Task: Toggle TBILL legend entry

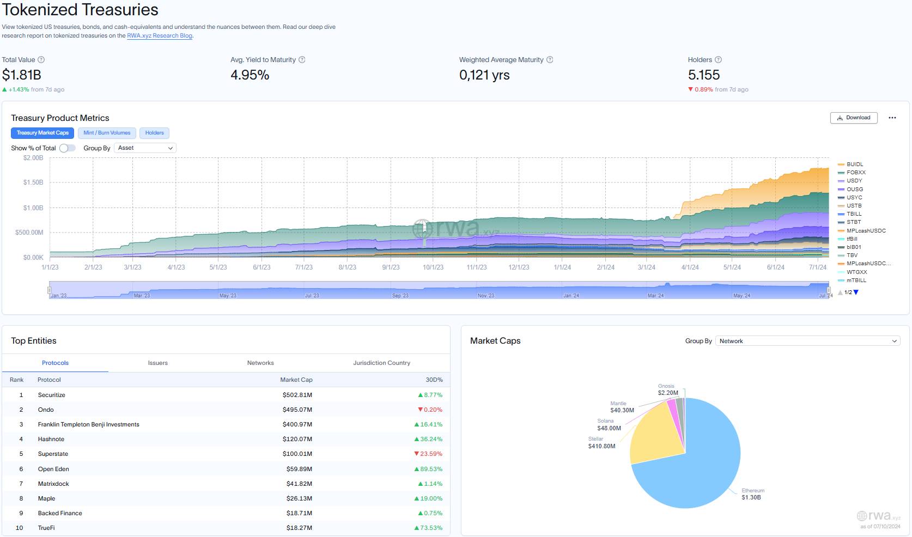Action: (x=850, y=214)
